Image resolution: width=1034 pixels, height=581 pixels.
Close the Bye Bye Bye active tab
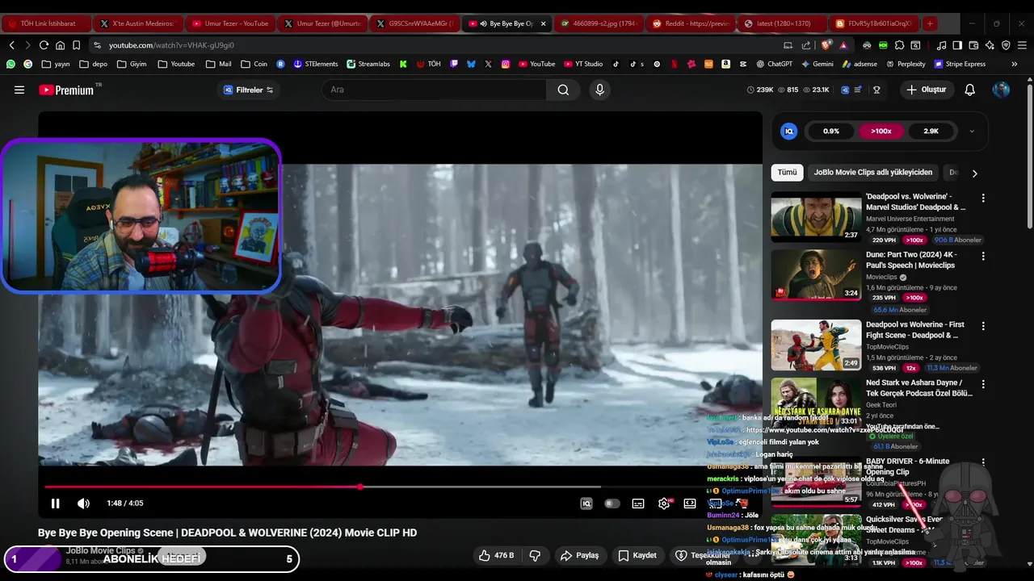point(543,23)
